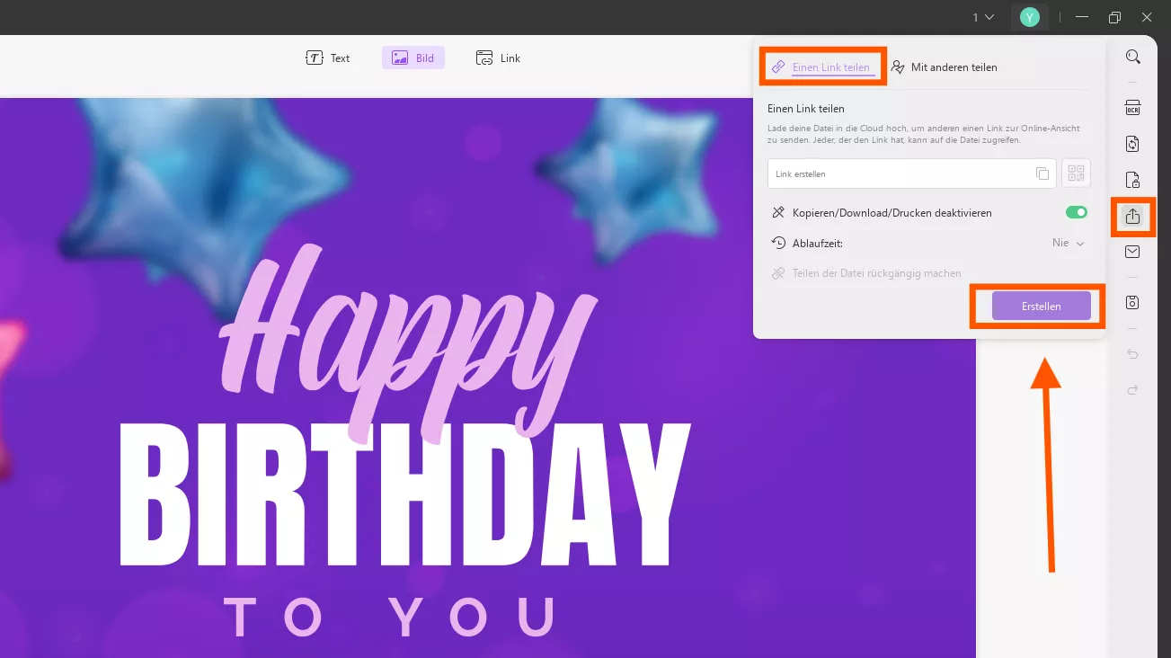
Task: Select the Link tool in toolbar
Action: [x=498, y=58]
